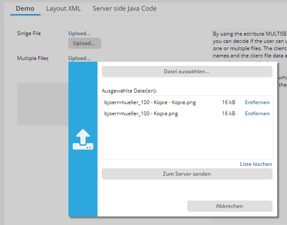The width and height of the screenshot is (287, 225).
Task: Select the Server side Java Code tab
Action: pyautogui.click(x=124, y=9)
